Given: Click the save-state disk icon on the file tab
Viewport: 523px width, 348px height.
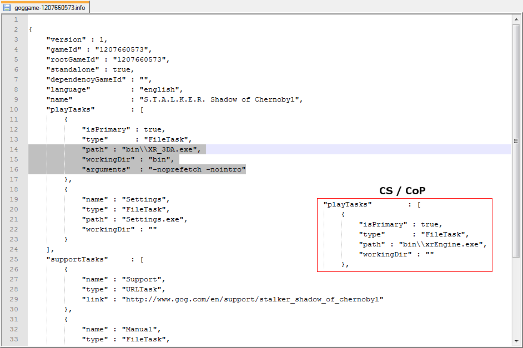Looking at the screenshot, I should (x=7, y=7).
